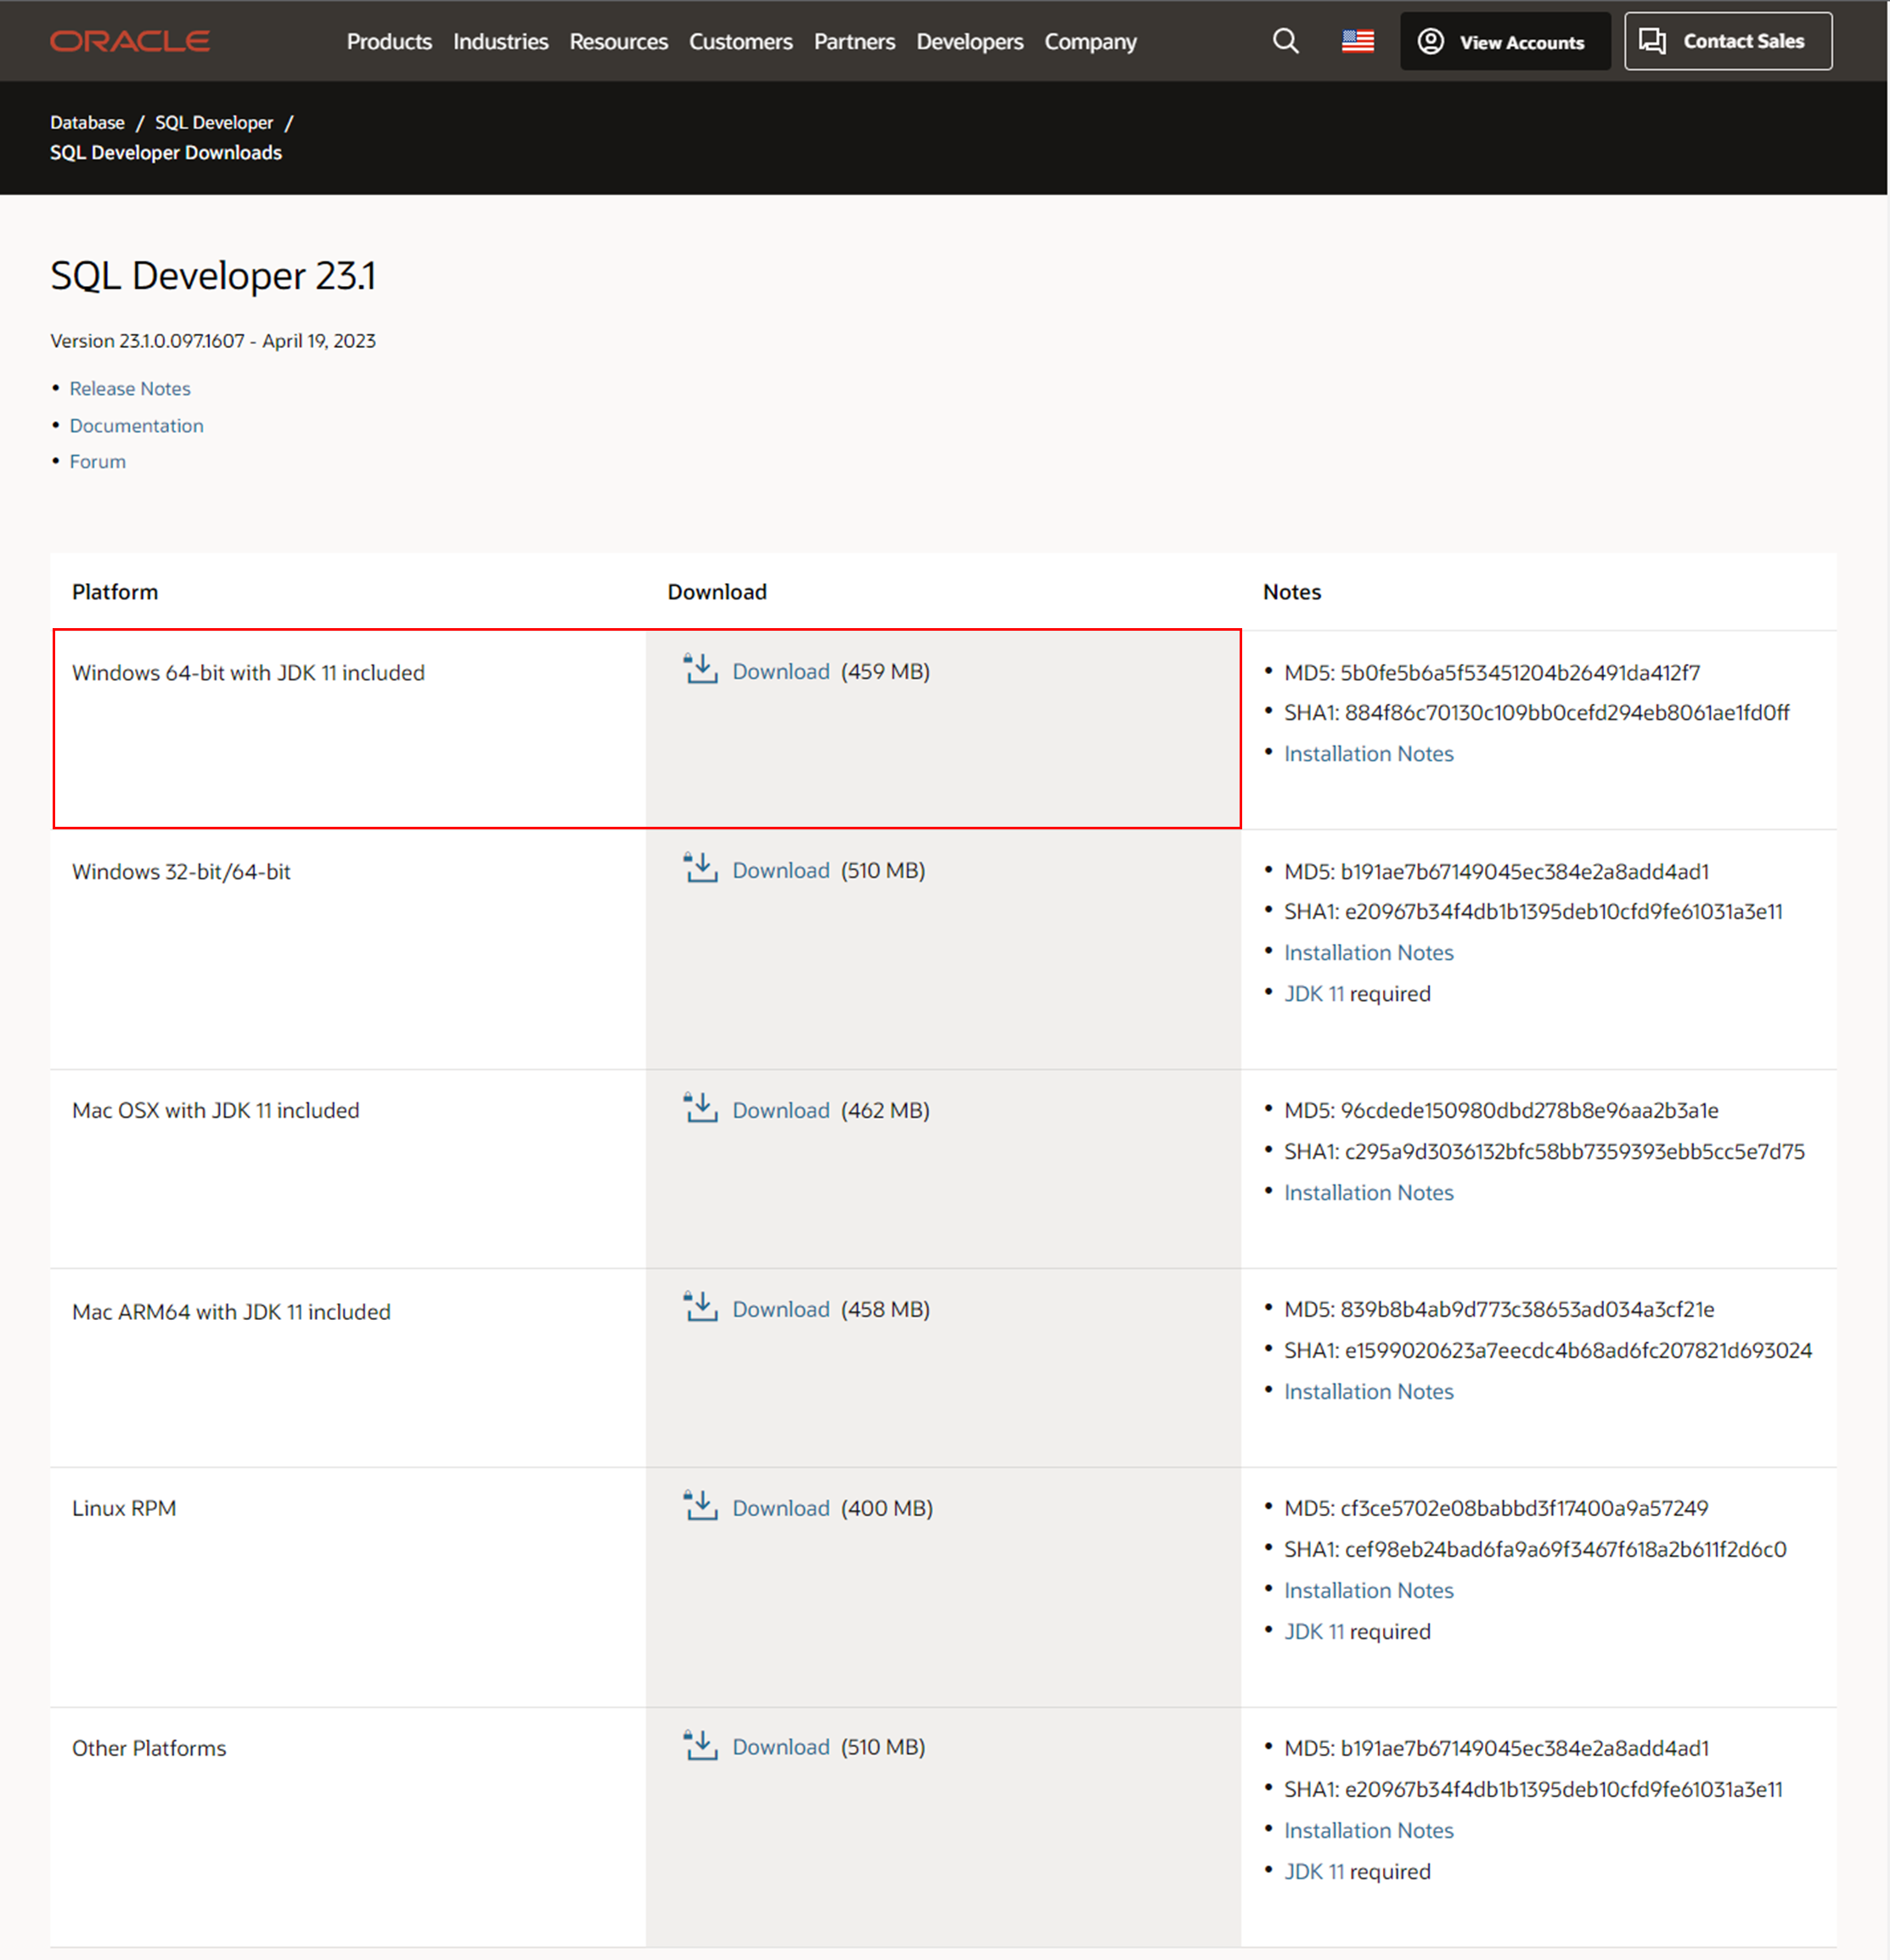Click download icon for Other Platforms
The height and width of the screenshot is (1960, 1890).
tap(700, 1745)
